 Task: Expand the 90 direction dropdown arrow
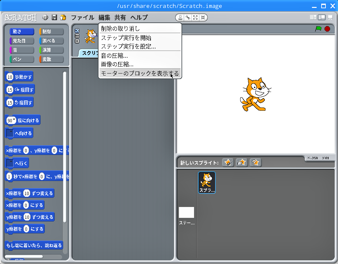pos(14,119)
